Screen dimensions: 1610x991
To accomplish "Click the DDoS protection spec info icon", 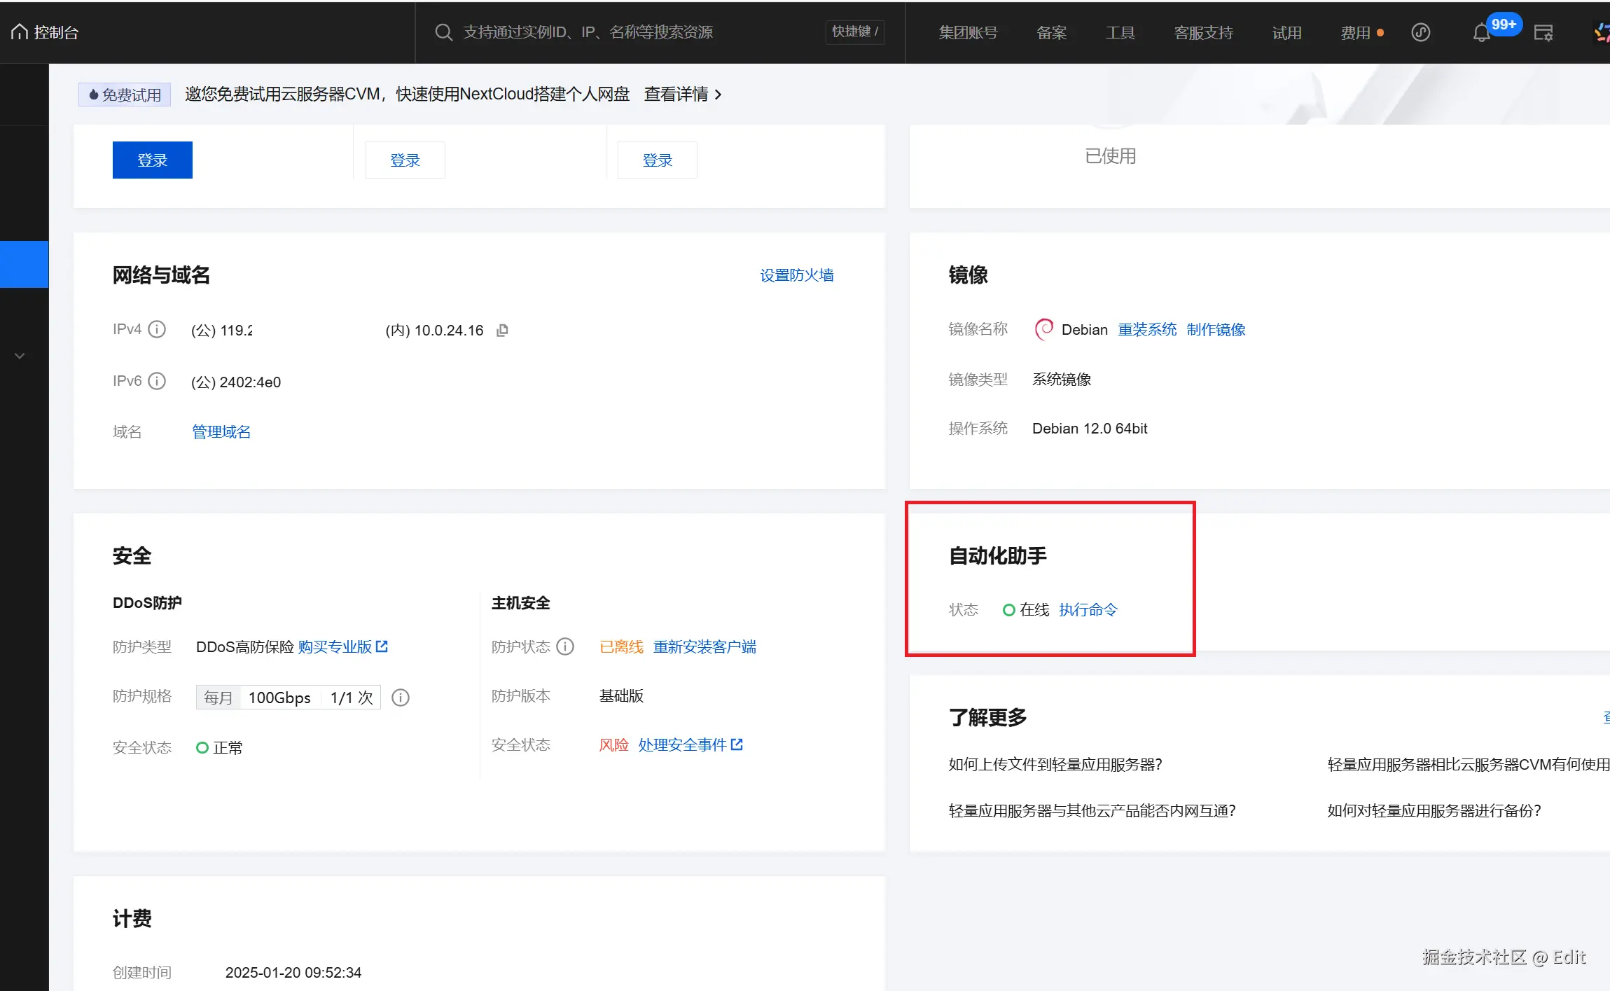I will click(x=401, y=698).
